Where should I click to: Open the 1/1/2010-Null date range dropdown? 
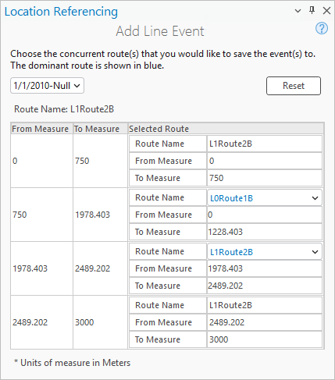pos(47,86)
